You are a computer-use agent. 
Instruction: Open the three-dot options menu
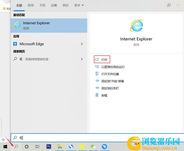[x=178, y=5]
